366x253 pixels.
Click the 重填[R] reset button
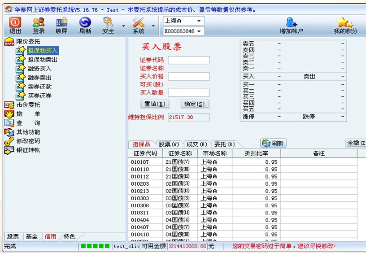click(x=155, y=104)
